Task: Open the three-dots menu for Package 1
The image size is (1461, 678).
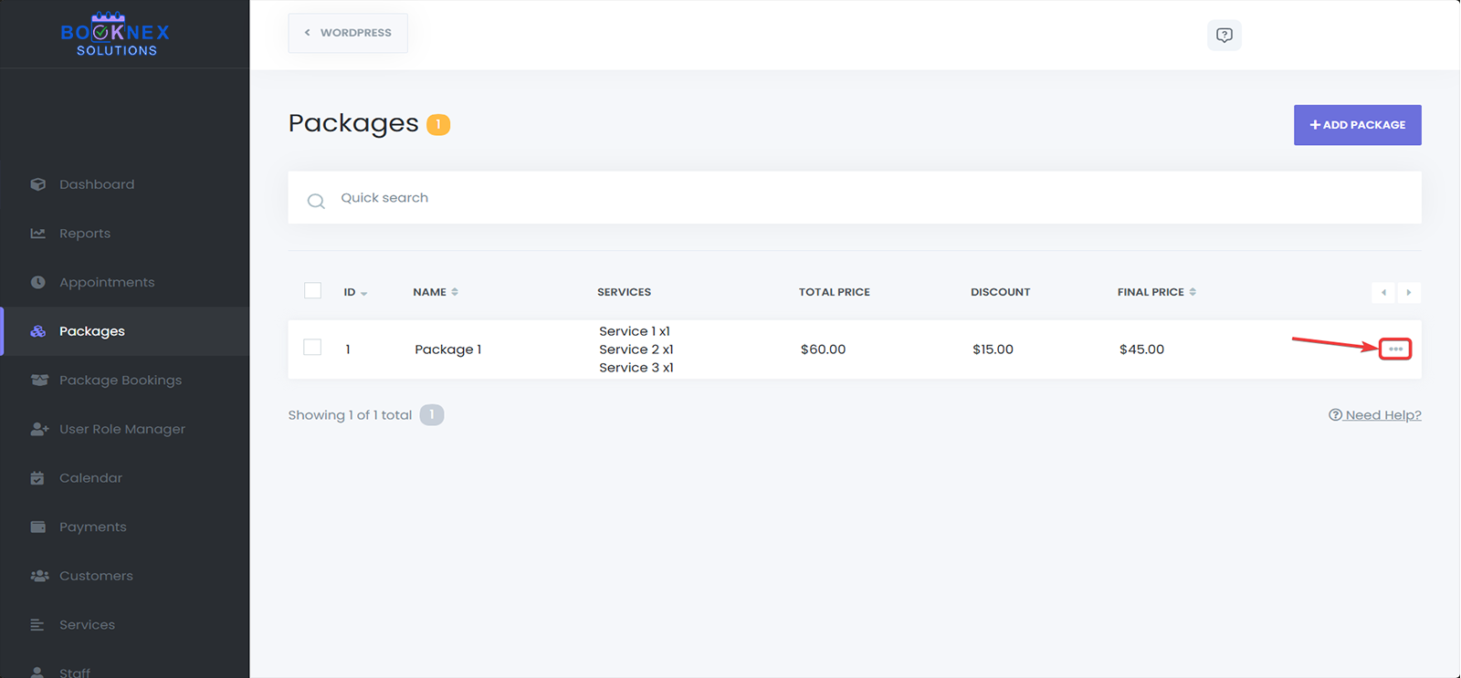Action: [x=1395, y=349]
